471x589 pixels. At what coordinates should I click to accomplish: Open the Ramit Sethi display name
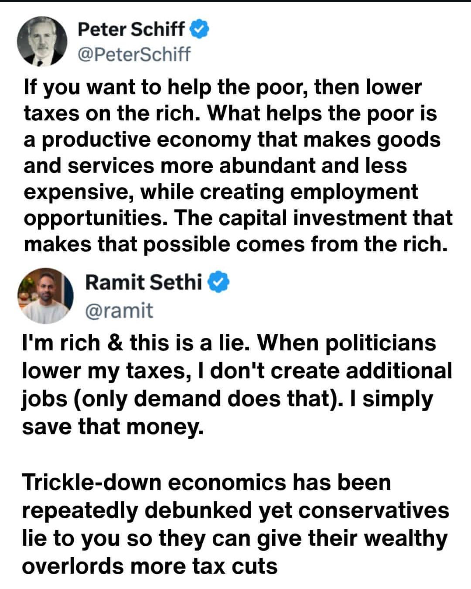[143, 282]
